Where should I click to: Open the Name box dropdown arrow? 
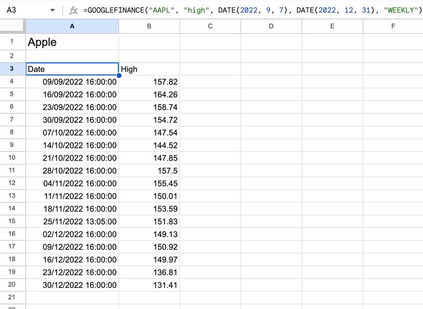[52, 10]
